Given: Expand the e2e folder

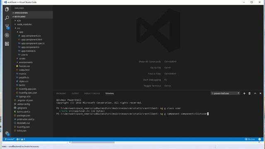Looking at the screenshot, I should 32,21.
